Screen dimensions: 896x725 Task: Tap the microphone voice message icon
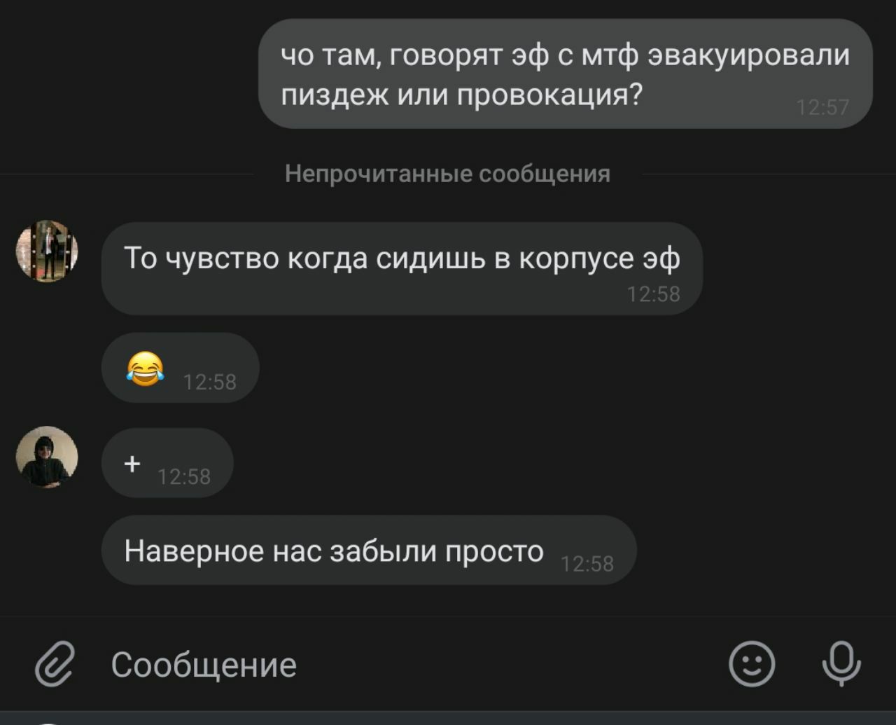[x=841, y=663]
